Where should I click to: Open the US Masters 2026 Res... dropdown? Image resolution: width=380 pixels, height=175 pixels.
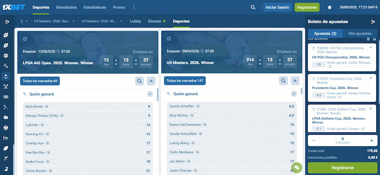coord(55,21)
